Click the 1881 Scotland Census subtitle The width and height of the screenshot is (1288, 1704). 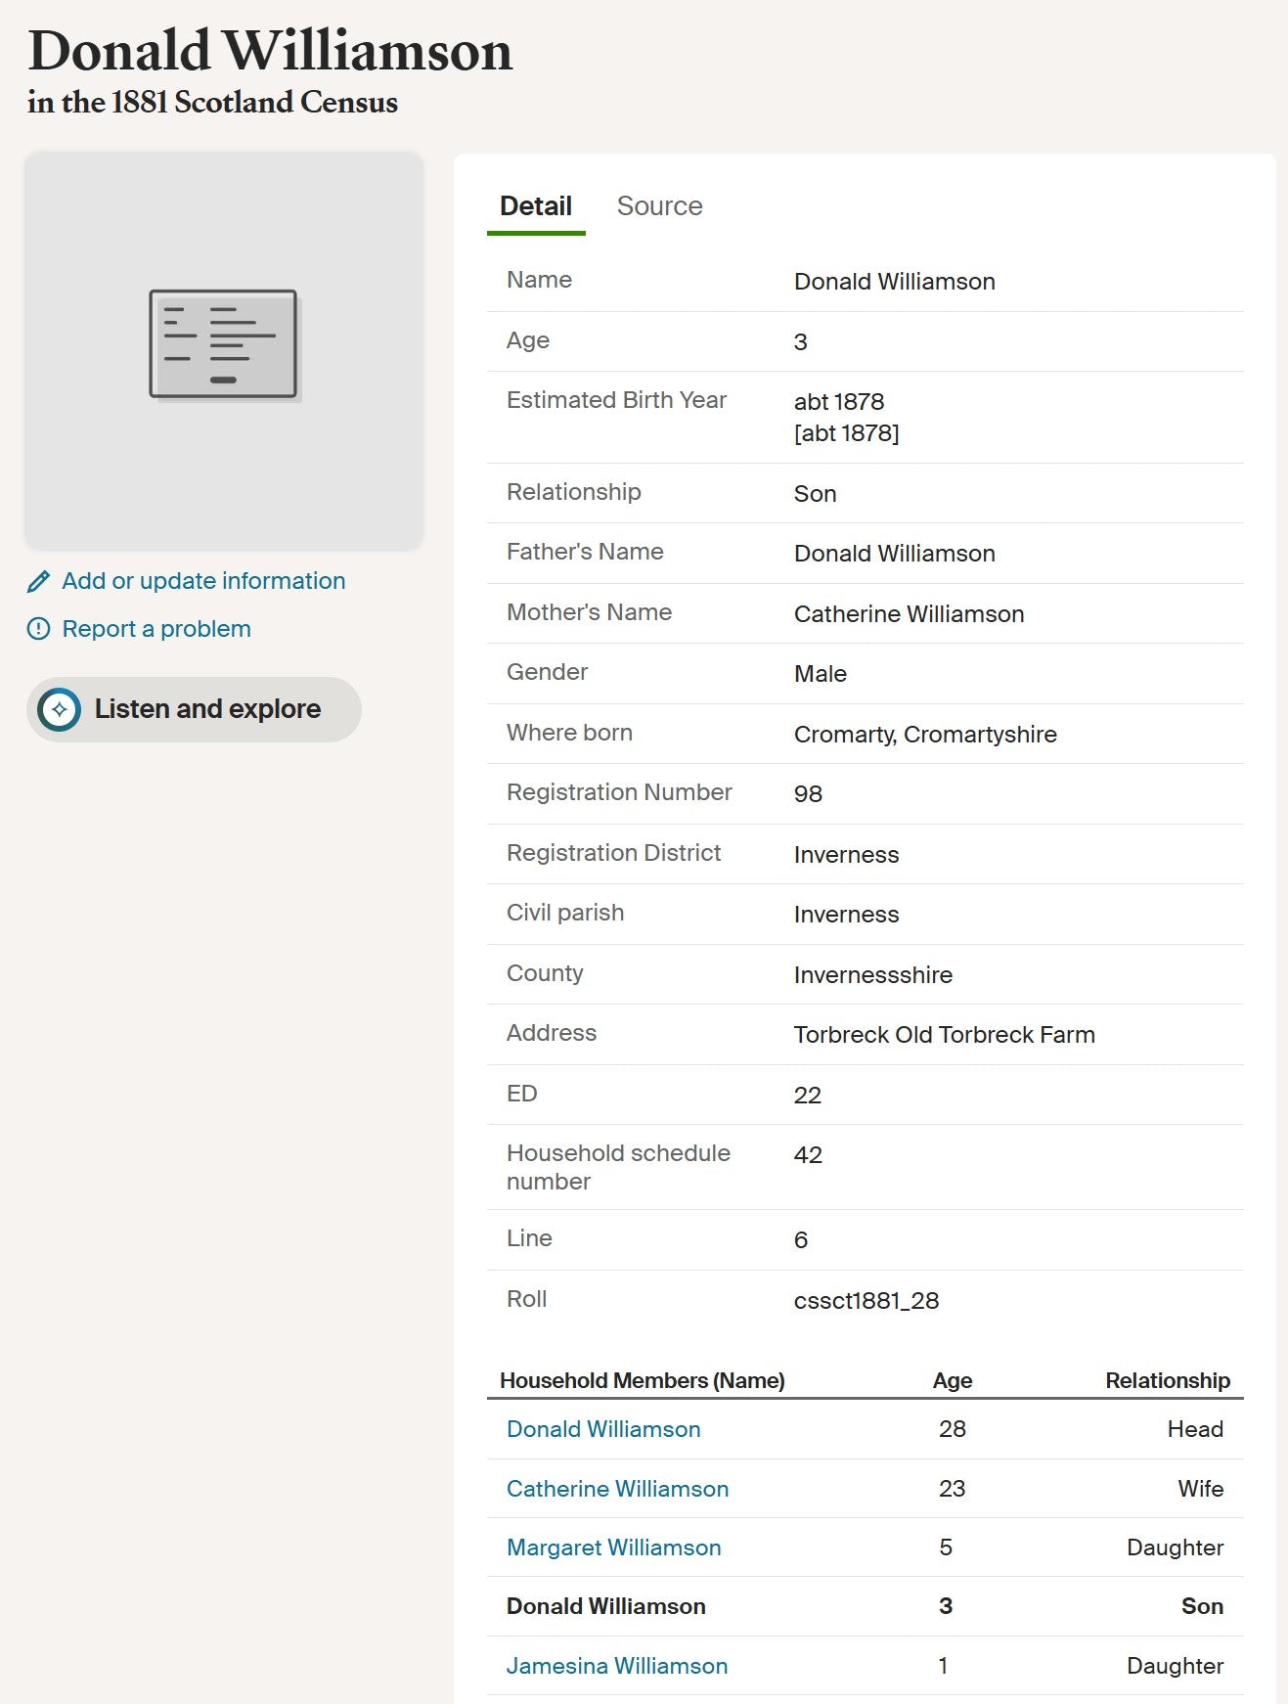point(212,103)
